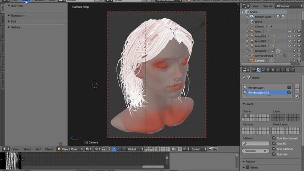Open the World properties tab
304x171 pixels.
point(268,70)
